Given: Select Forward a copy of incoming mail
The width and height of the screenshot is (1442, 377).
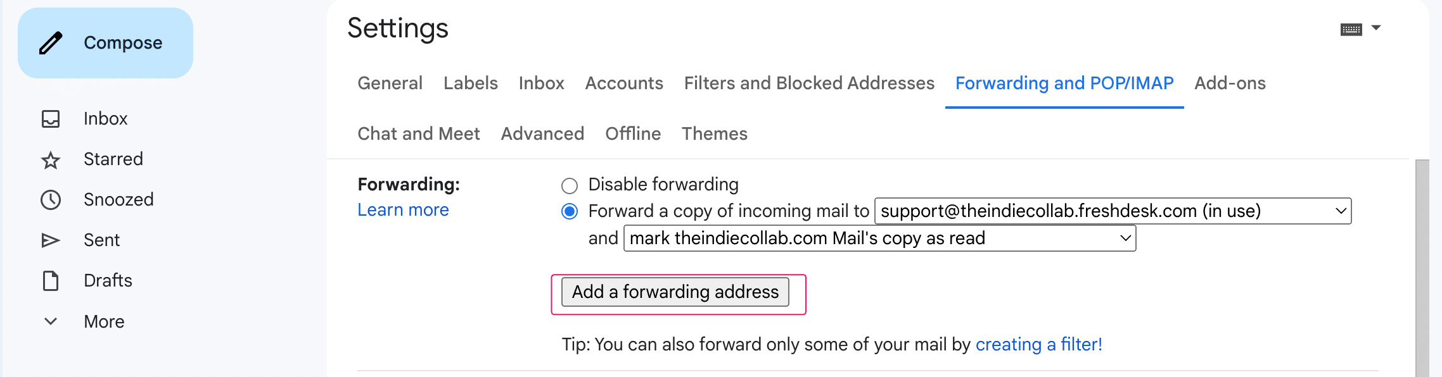Looking at the screenshot, I should [x=570, y=211].
